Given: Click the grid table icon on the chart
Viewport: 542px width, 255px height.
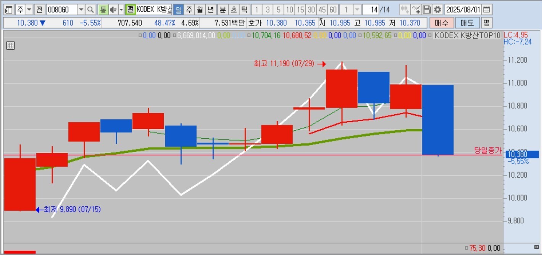Looking at the screenshot, I should pyautogui.click(x=11, y=46).
